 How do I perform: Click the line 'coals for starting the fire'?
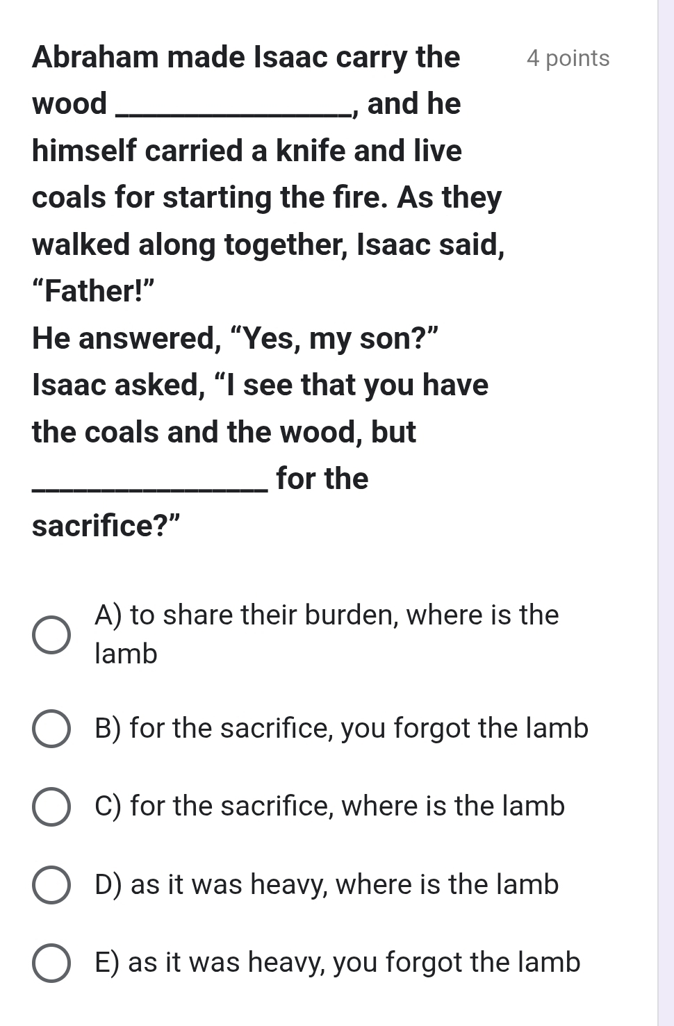[266, 197]
